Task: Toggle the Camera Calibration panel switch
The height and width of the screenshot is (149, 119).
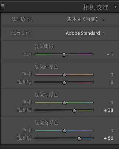Action: [x=2, y=7]
